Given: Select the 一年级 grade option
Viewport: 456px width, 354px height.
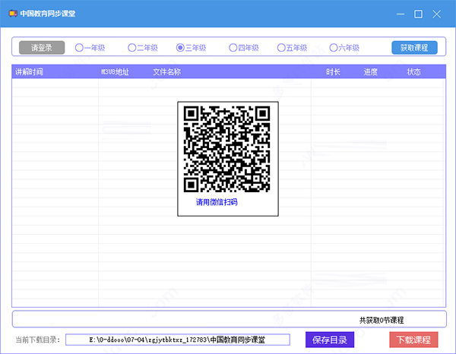Looking at the screenshot, I should [90, 48].
